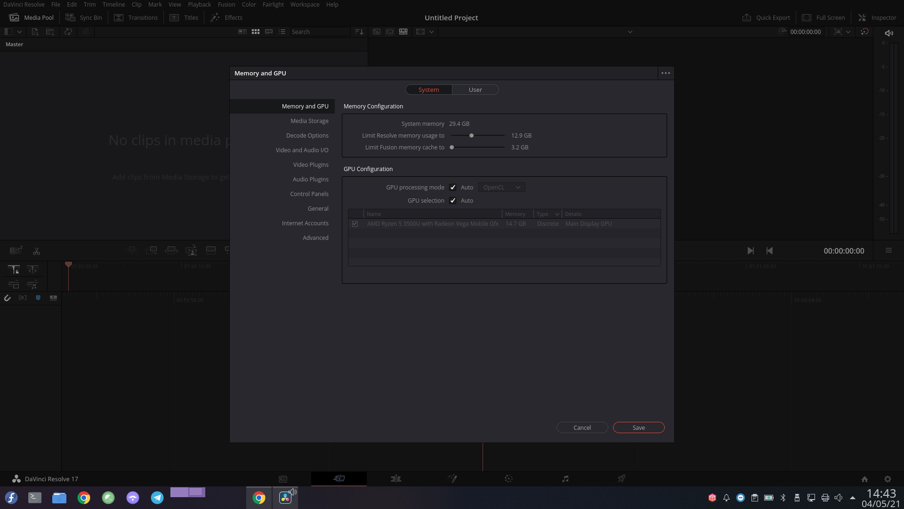The width and height of the screenshot is (904, 509).
Task: Adjust Limit Resolve memory usage slider
Action: (471, 136)
